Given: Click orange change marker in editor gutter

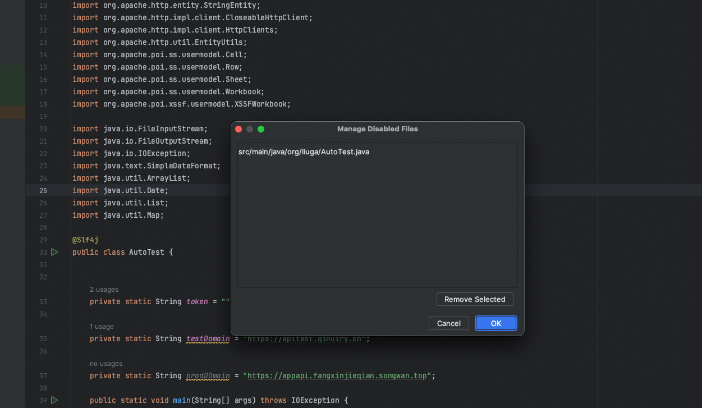Looking at the screenshot, I should pyautogui.click(x=12, y=112).
